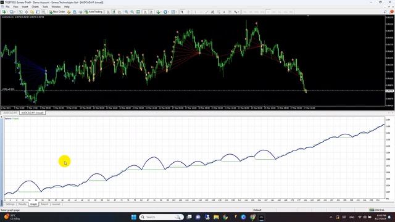Image resolution: width=395 pixels, height=222 pixels.
Task: Open the Task View taskbar icon
Action: click(x=189, y=217)
